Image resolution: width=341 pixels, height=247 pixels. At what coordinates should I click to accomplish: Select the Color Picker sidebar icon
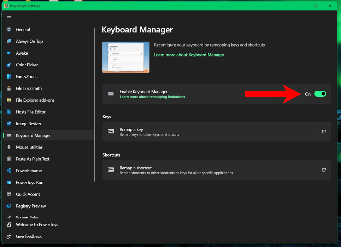(x=8, y=65)
